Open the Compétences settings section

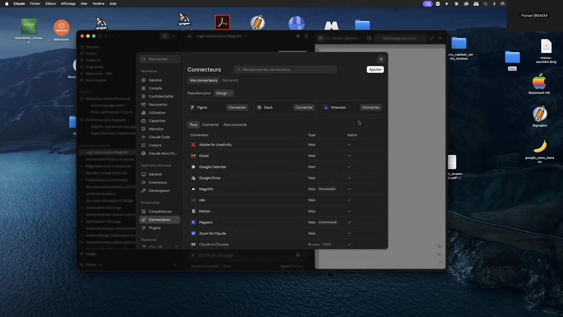[x=160, y=212]
